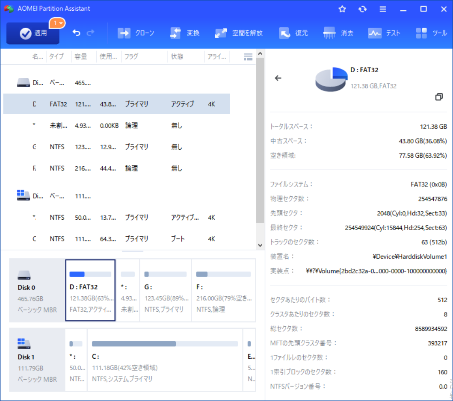Select G: partition block in disk map
Screen dimensions: 453x401
(x=166, y=290)
